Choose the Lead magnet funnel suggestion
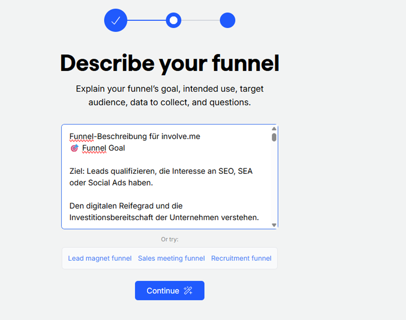406x320 pixels. tap(100, 258)
